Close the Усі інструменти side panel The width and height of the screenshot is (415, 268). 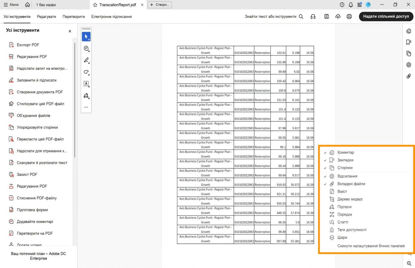click(x=70, y=31)
